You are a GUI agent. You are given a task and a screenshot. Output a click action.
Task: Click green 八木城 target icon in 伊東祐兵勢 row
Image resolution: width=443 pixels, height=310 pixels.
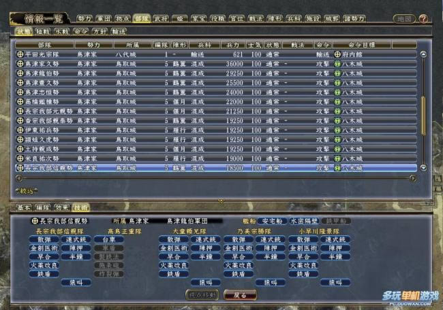[337, 131]
